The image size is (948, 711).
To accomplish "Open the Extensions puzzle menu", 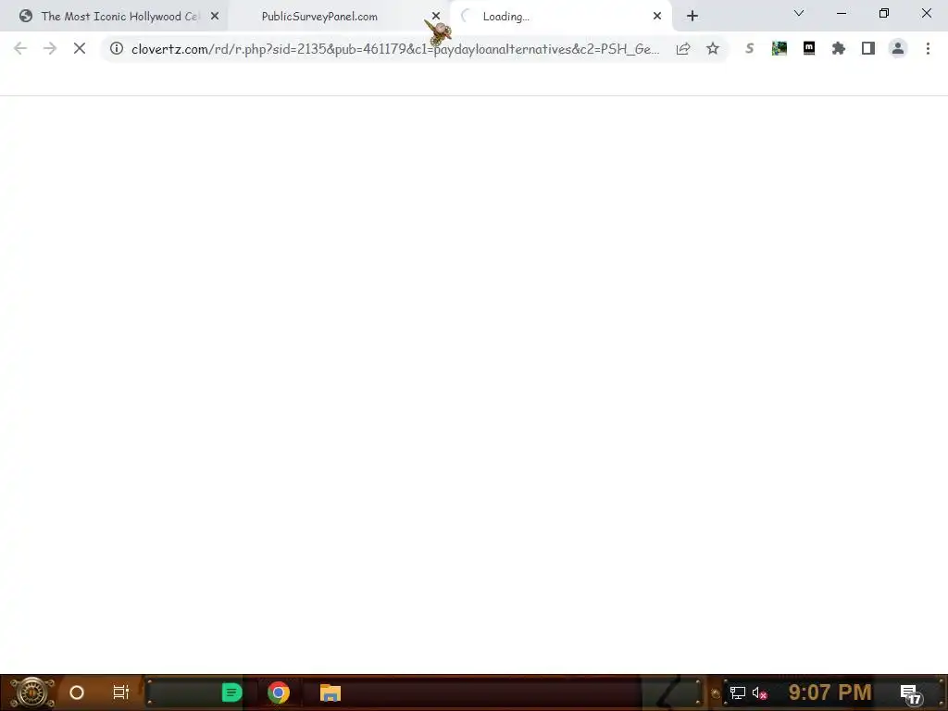I will pos(839,48).
